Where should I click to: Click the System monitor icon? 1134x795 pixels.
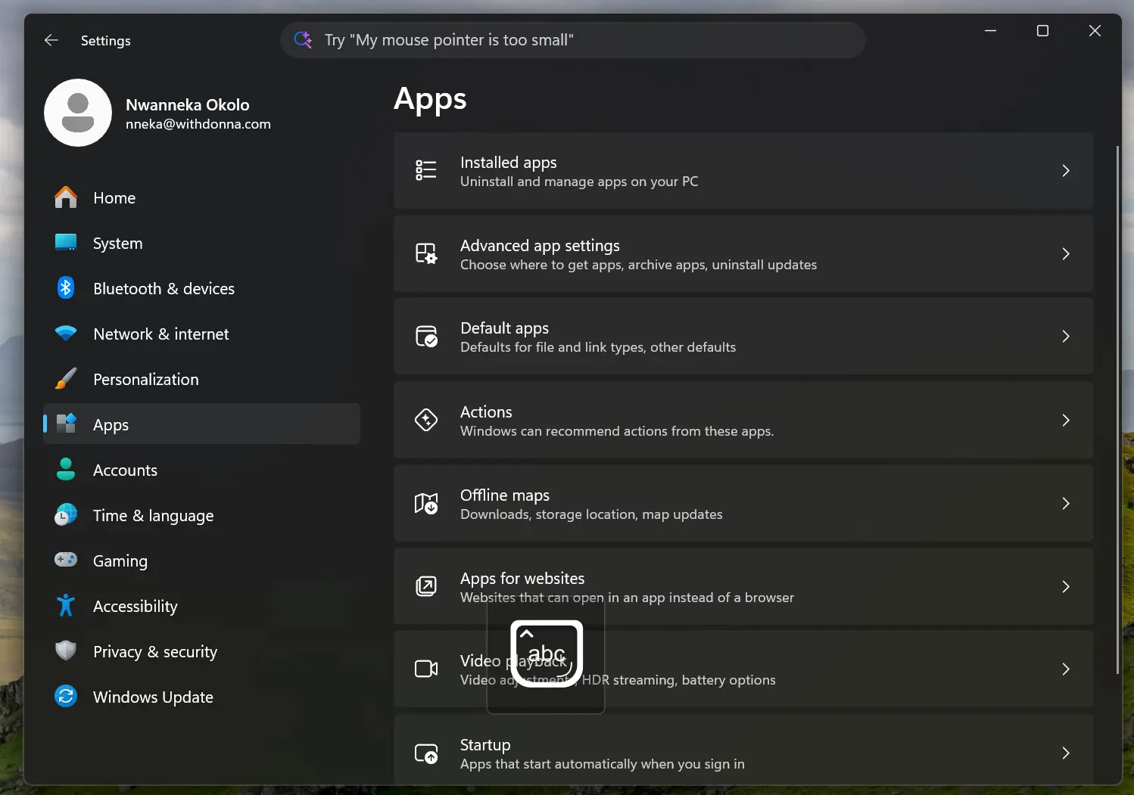[x=66, y=243]
